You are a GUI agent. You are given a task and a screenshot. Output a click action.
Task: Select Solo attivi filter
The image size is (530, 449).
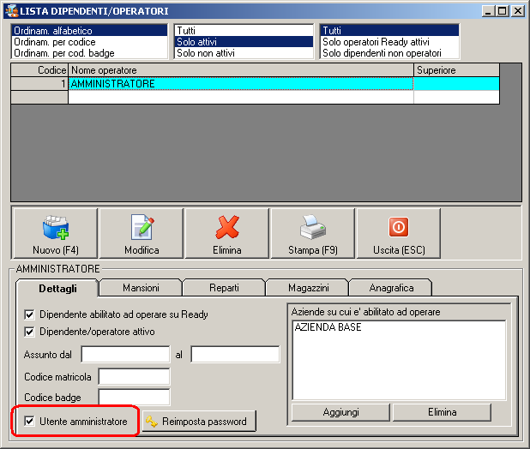point(244,42)
